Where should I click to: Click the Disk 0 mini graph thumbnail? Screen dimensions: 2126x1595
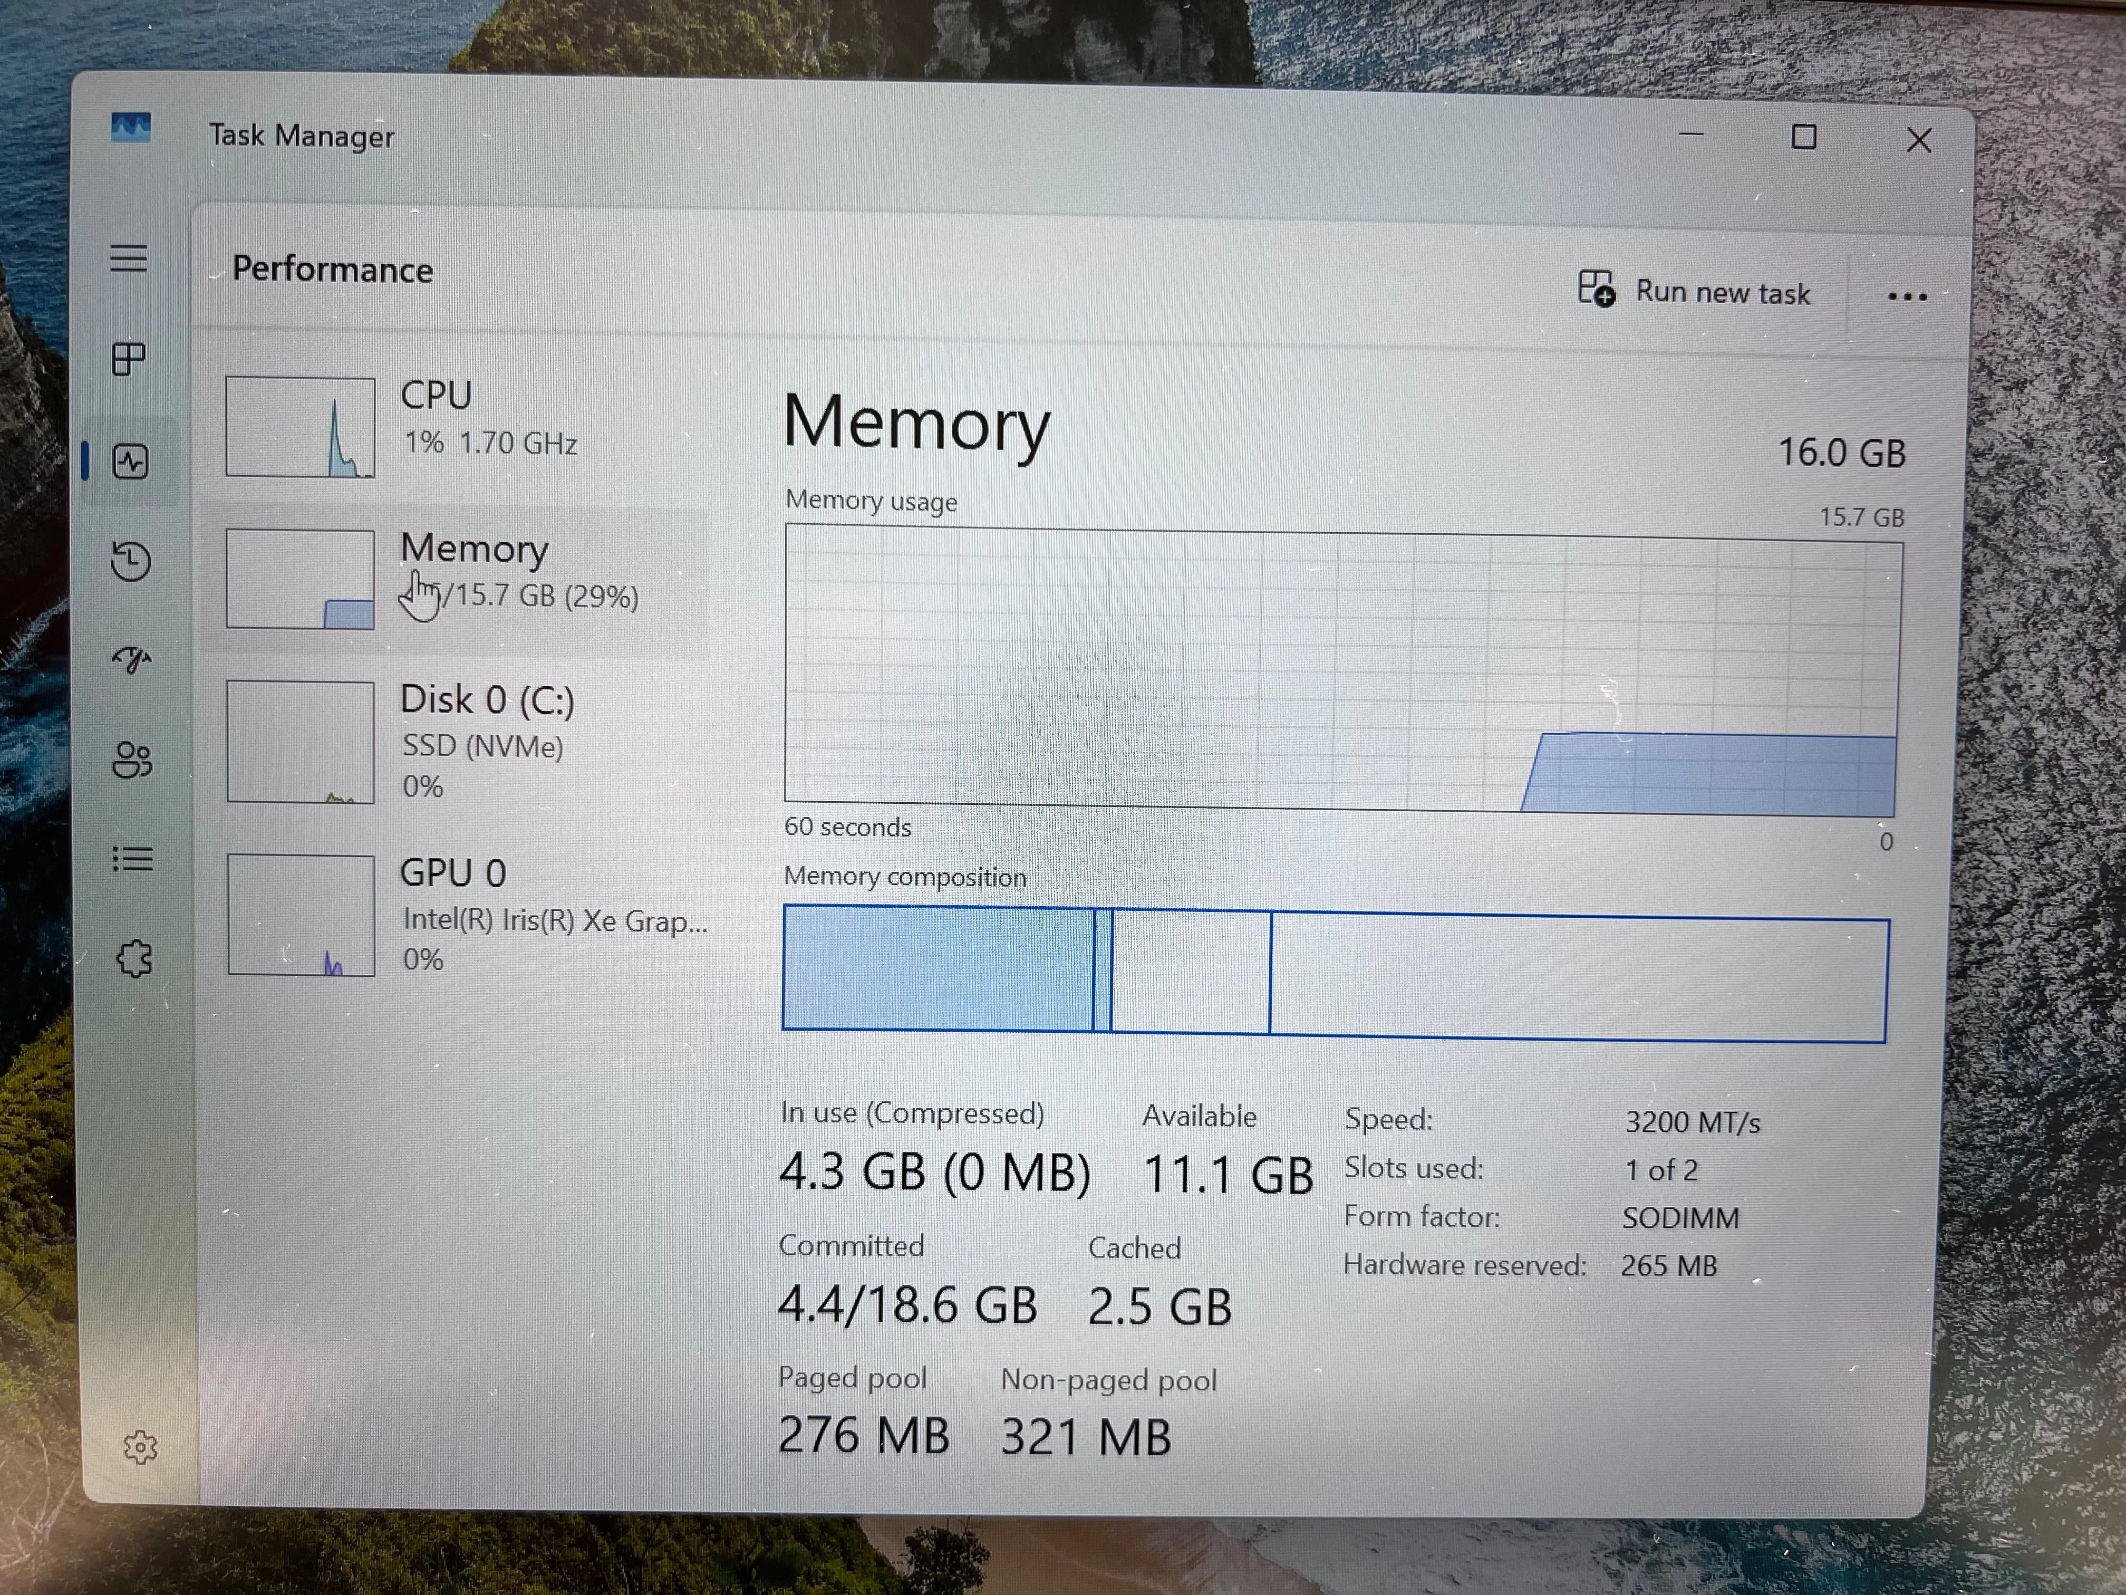tap(301, 741)
